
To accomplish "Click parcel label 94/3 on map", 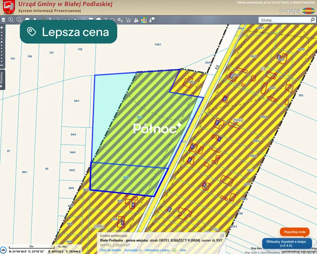I will (x=73, y=135).
